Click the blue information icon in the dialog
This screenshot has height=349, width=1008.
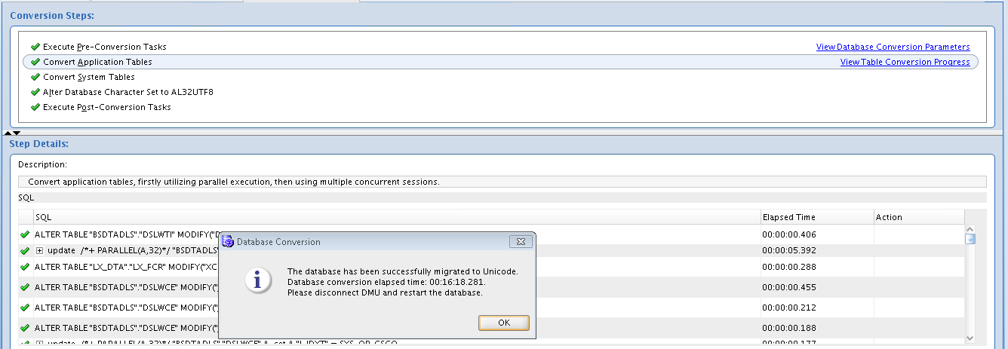pos(259,281)
